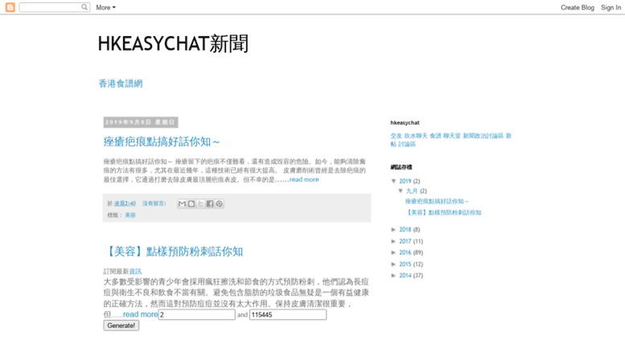Open archive entry 痤瘡疤痕點搞好話你知～
This screenshot has width=625, height=340.
(x=437, y=202)
